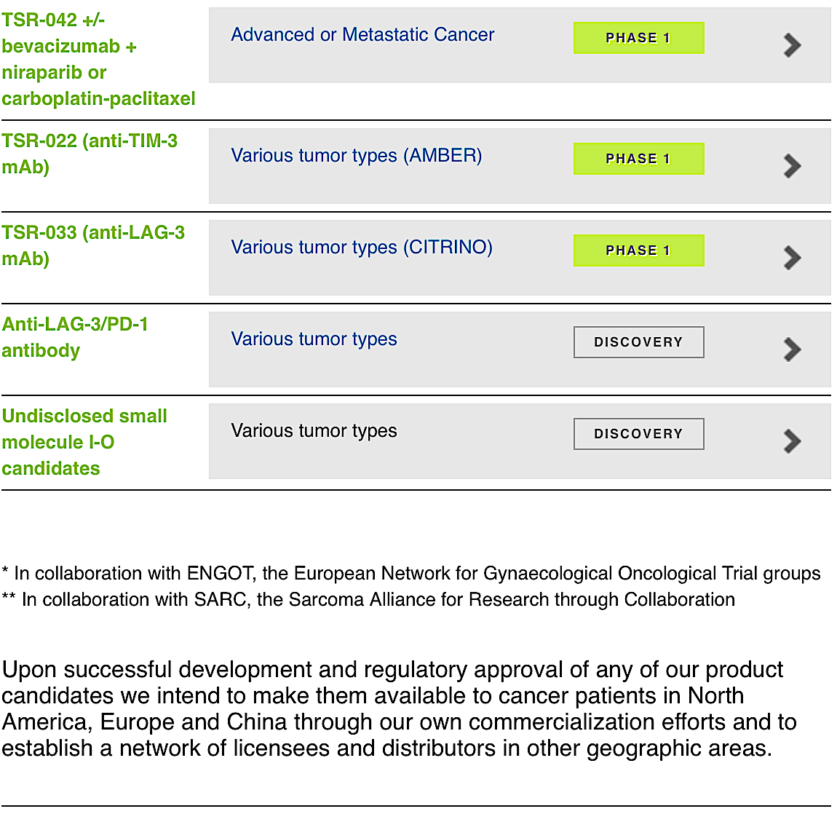
Task: Select the Anti-LAG-3/PD-1 antibody product name
Action: coord(74,337)
